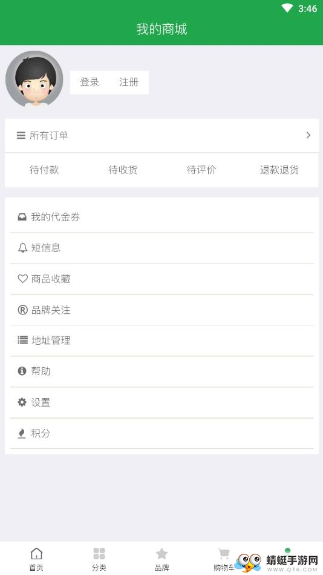
Task: Tap the heart icon for 商品收藏
Action: tap(22, 279)
